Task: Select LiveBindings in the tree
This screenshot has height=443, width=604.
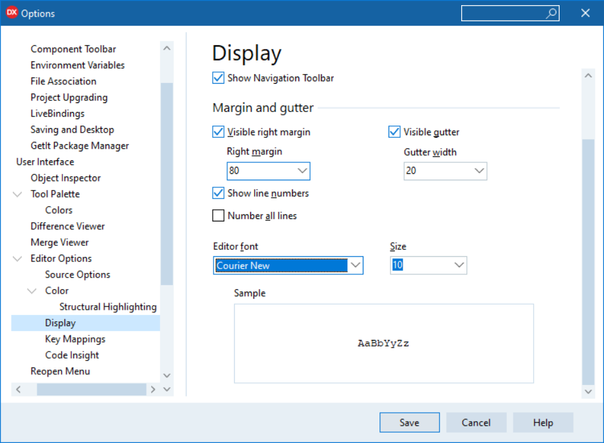Action: point(58,113)
